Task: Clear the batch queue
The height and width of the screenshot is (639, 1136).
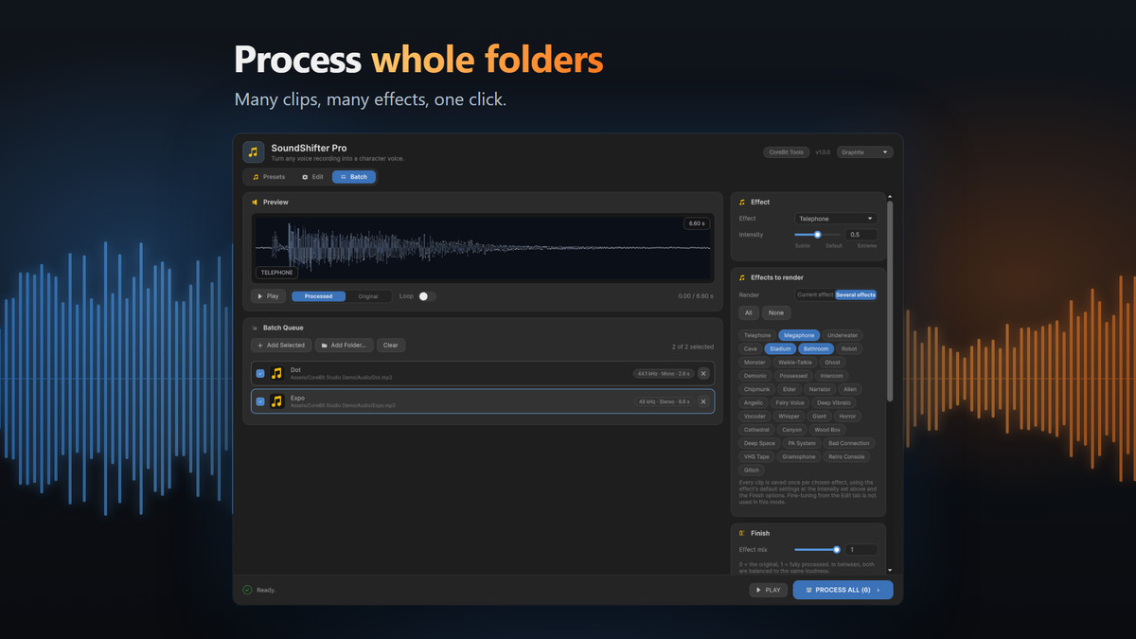Action: coord(391,346)
